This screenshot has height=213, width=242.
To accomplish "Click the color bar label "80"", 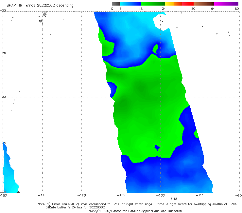I will pyautogui.click(x=237, y=9).
